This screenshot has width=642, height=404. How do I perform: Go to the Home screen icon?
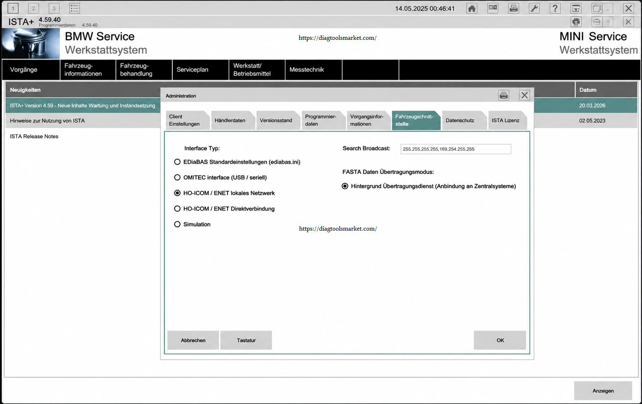[x=472, y=8]
